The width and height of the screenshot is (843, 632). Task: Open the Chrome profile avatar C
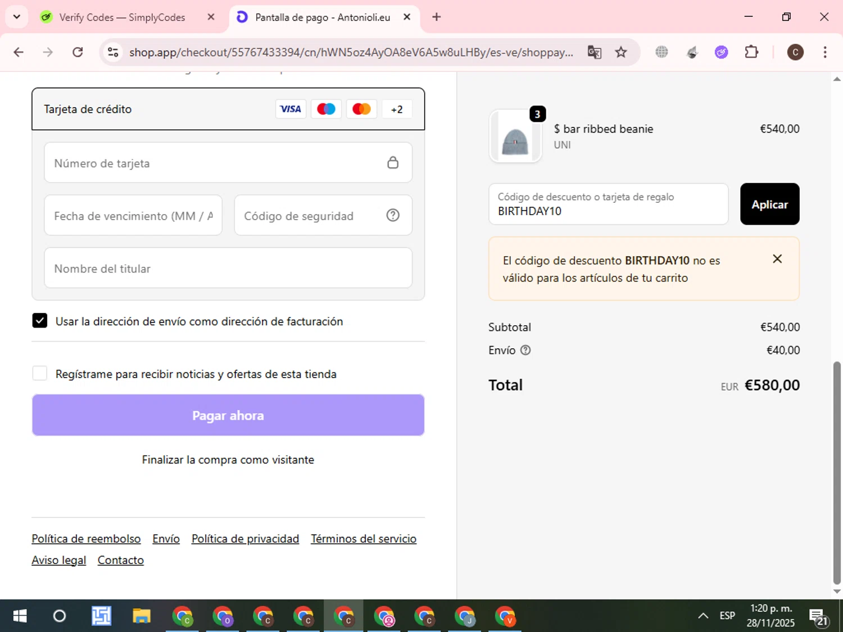[795, 52]
